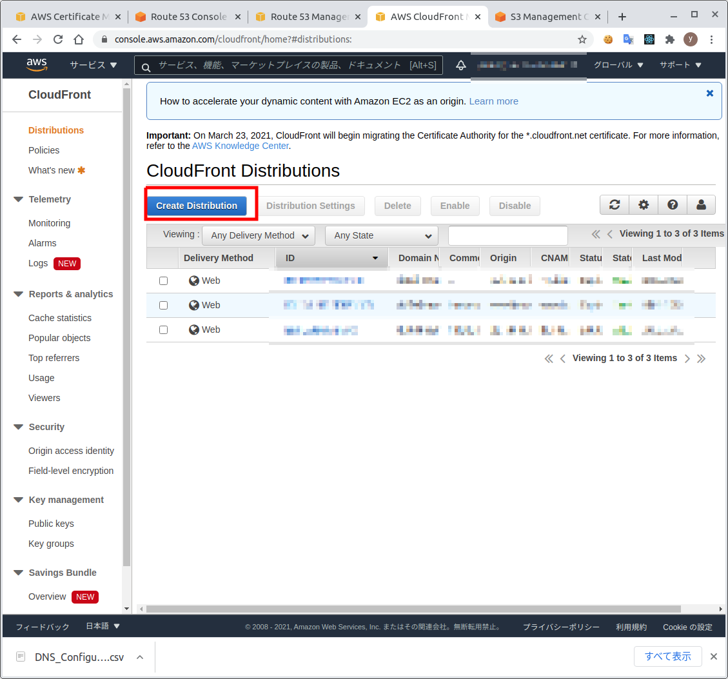This screenshot has height=679, width=728.
Task: Select the third Web distribution checkbox
Action: tap(163, 330)
